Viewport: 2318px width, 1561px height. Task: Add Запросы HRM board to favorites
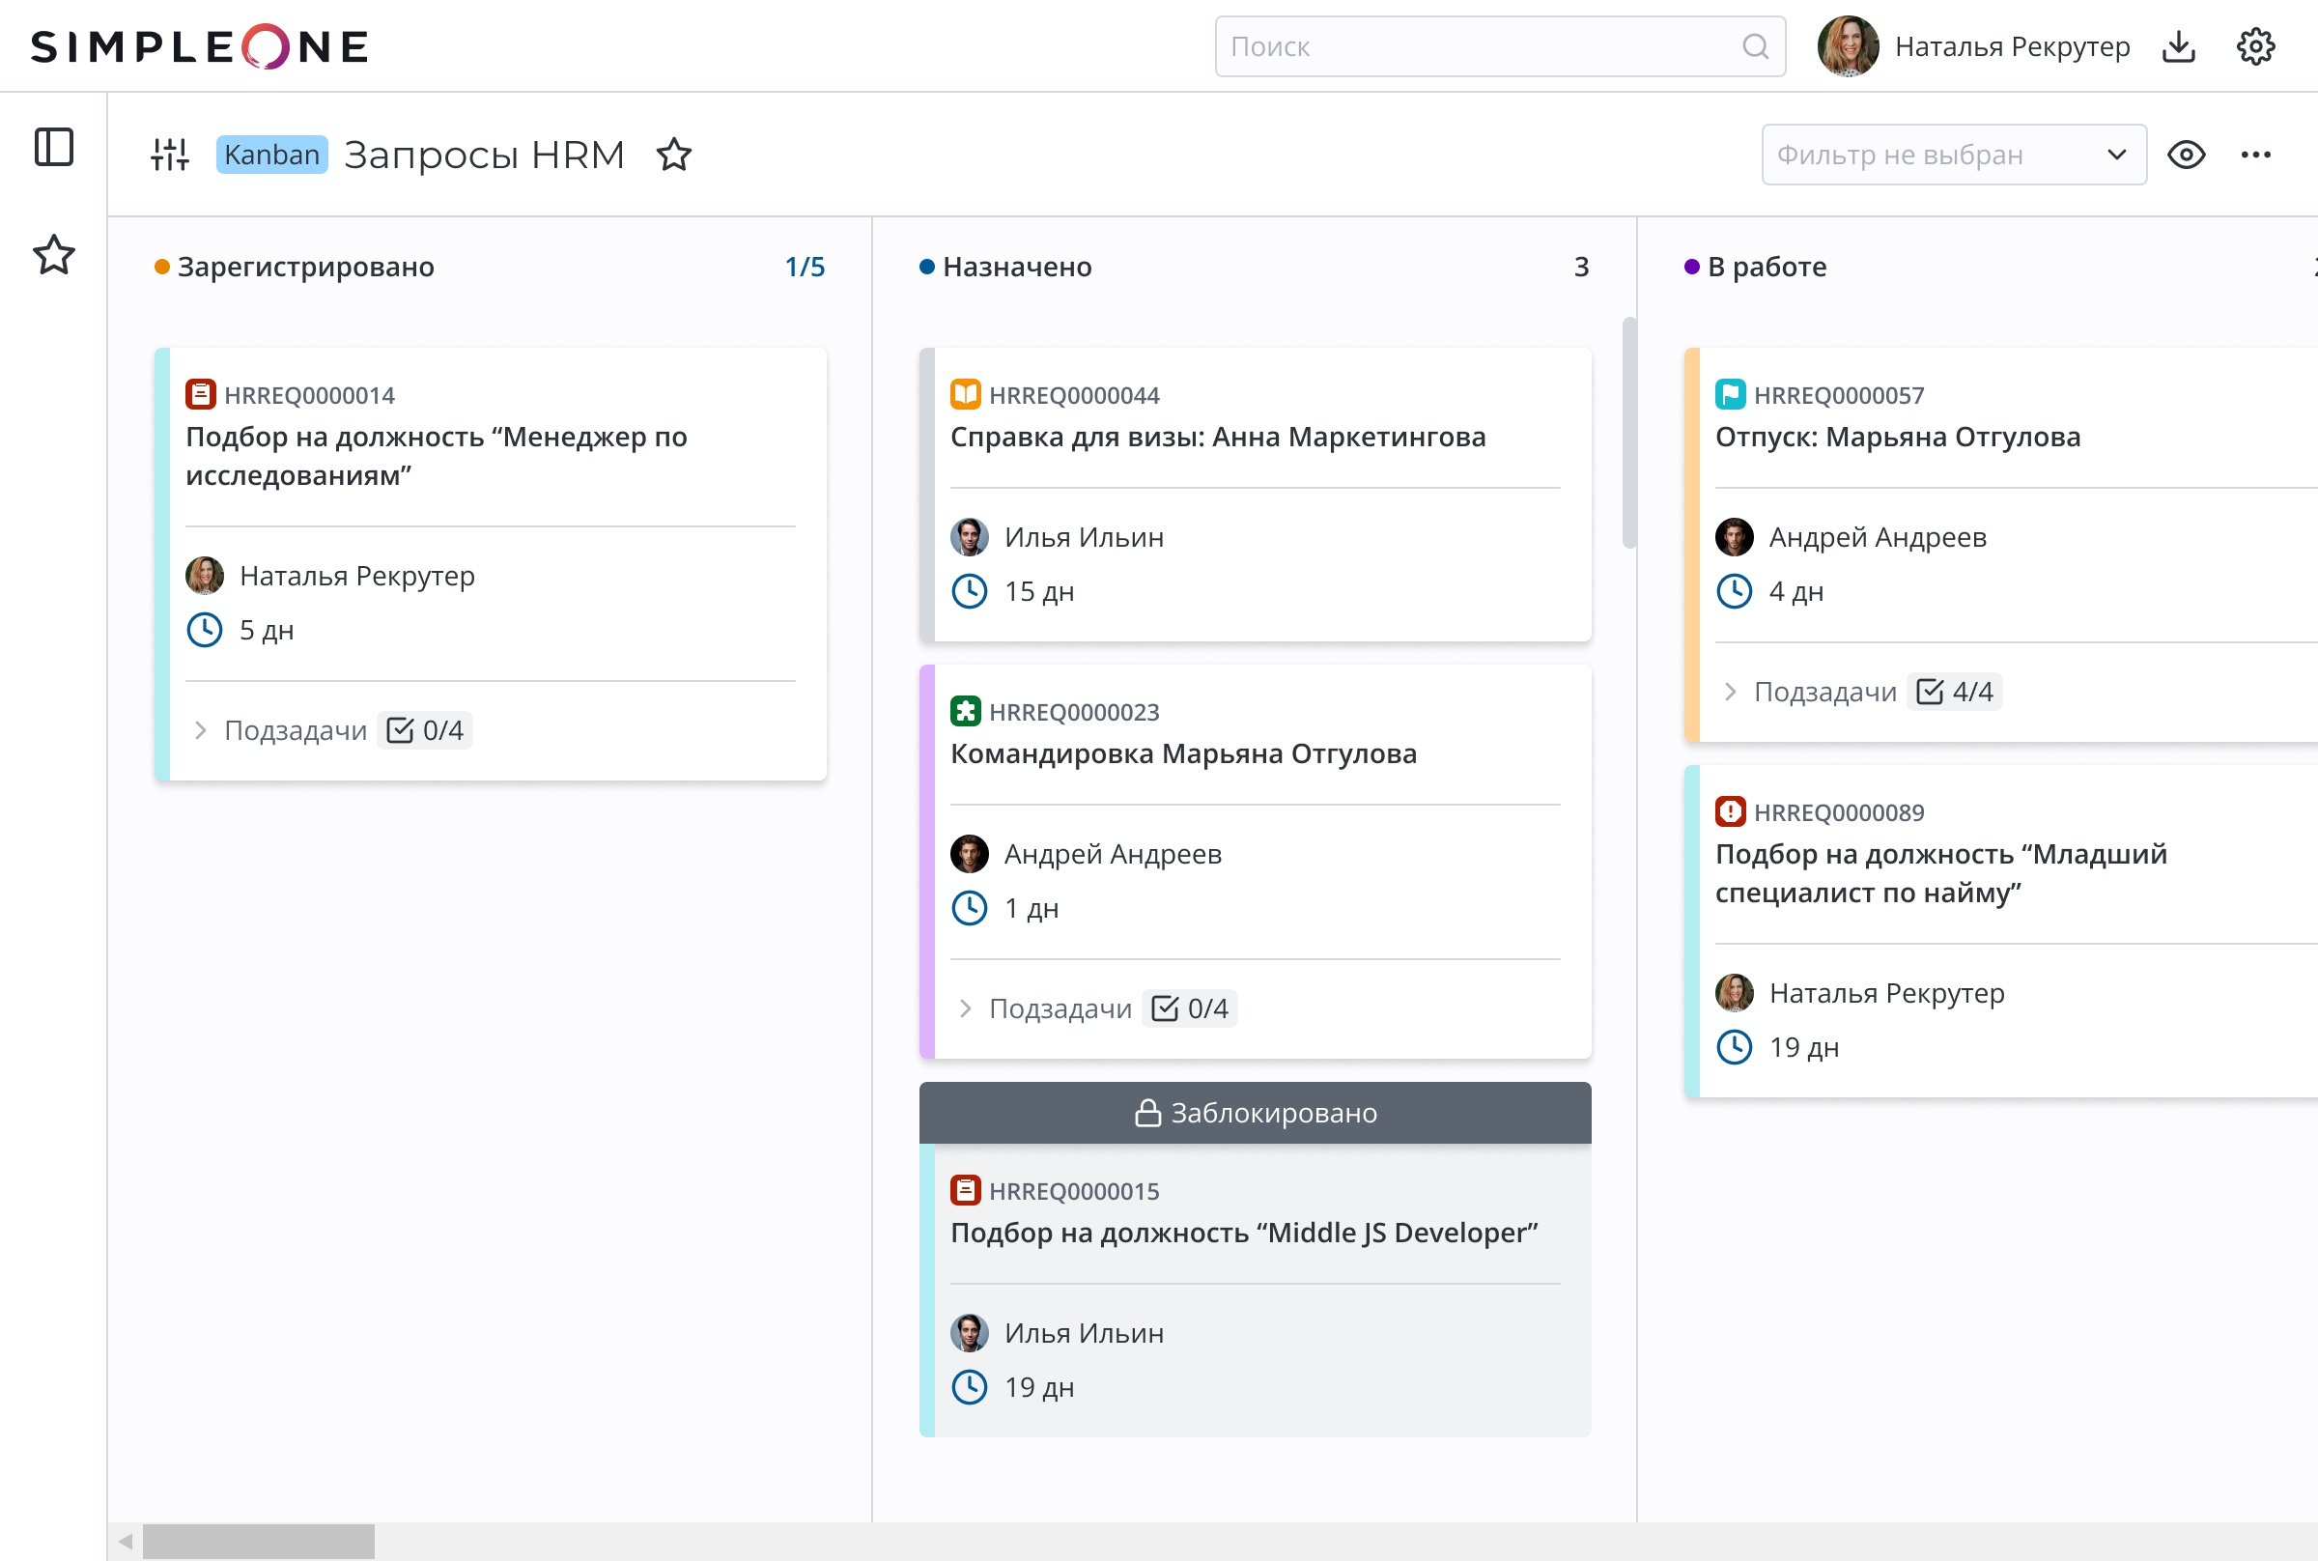coord(674,155)
